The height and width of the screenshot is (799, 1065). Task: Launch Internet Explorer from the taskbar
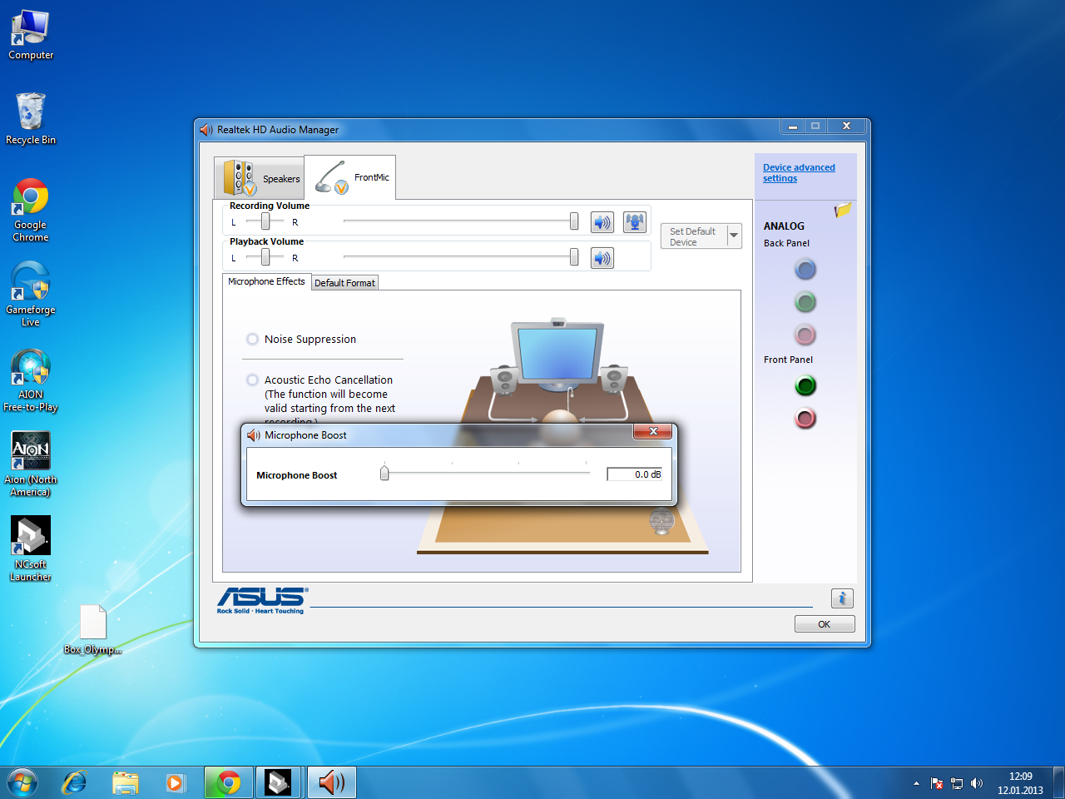click(75, 783)
